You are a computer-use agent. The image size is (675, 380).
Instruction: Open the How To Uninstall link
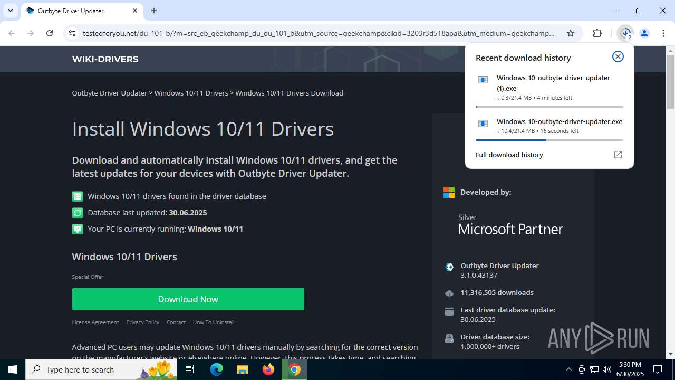click(x=214, y=322)
